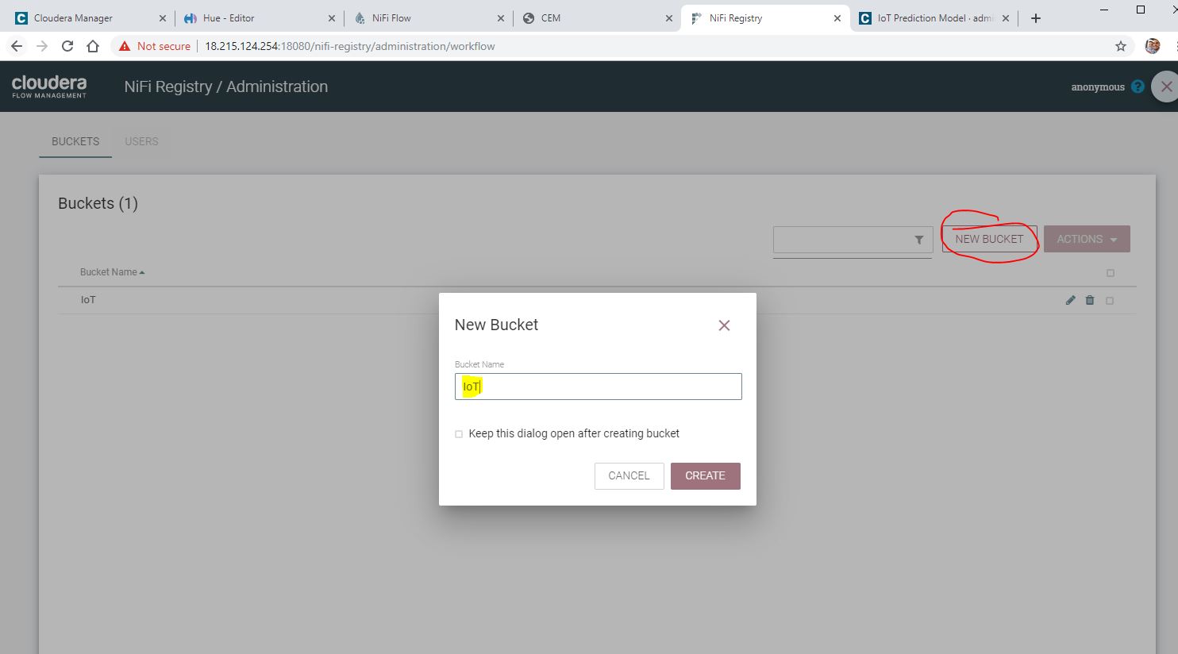Screen dimensions: 1178x654
Task: Click the Buckets (1) heading
Action: [x=98, y=203]
